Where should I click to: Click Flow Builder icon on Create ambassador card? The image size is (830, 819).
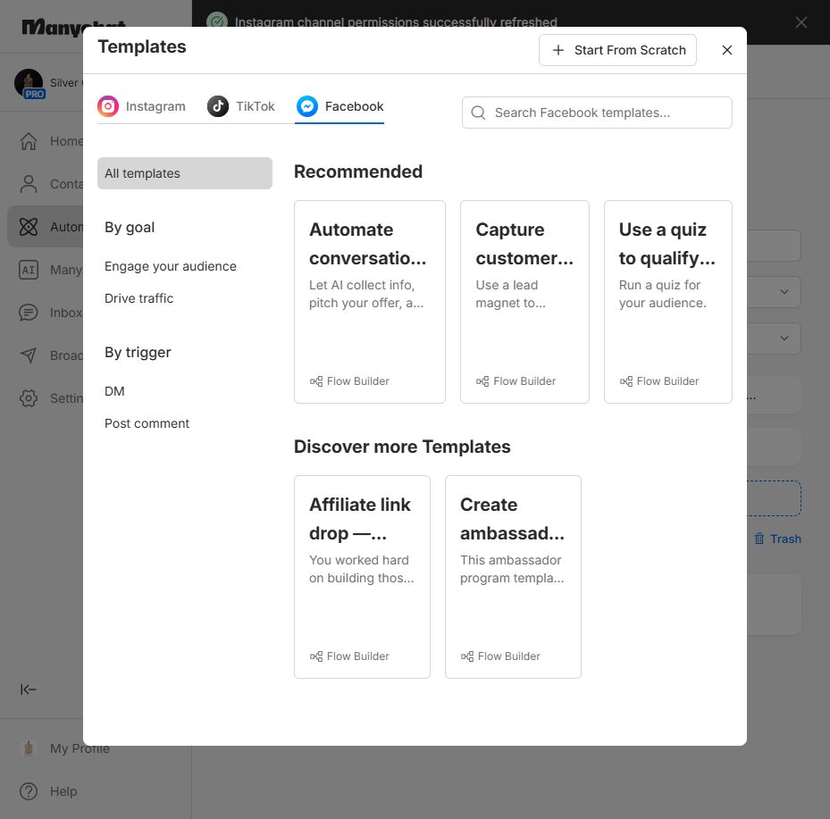coord(467,656)
